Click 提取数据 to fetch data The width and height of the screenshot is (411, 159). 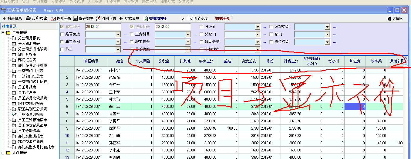click(x=146, y=18)
